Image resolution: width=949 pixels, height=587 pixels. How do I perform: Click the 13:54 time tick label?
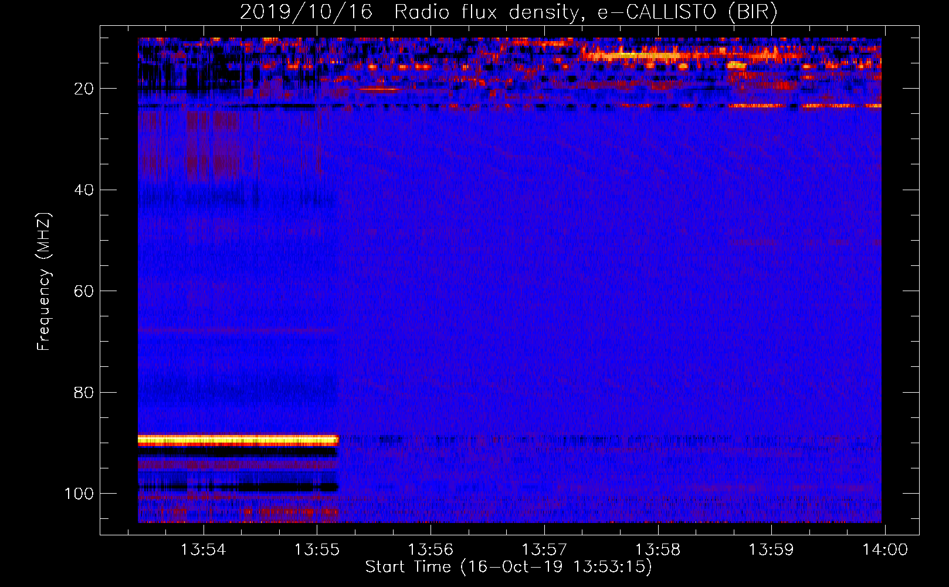pyautogui.click(x=203, y=550)
